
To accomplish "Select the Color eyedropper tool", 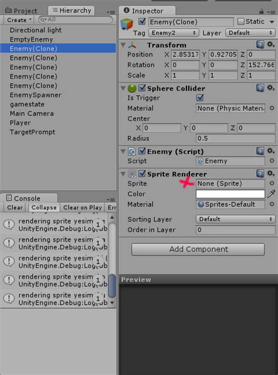I will 271,194.
